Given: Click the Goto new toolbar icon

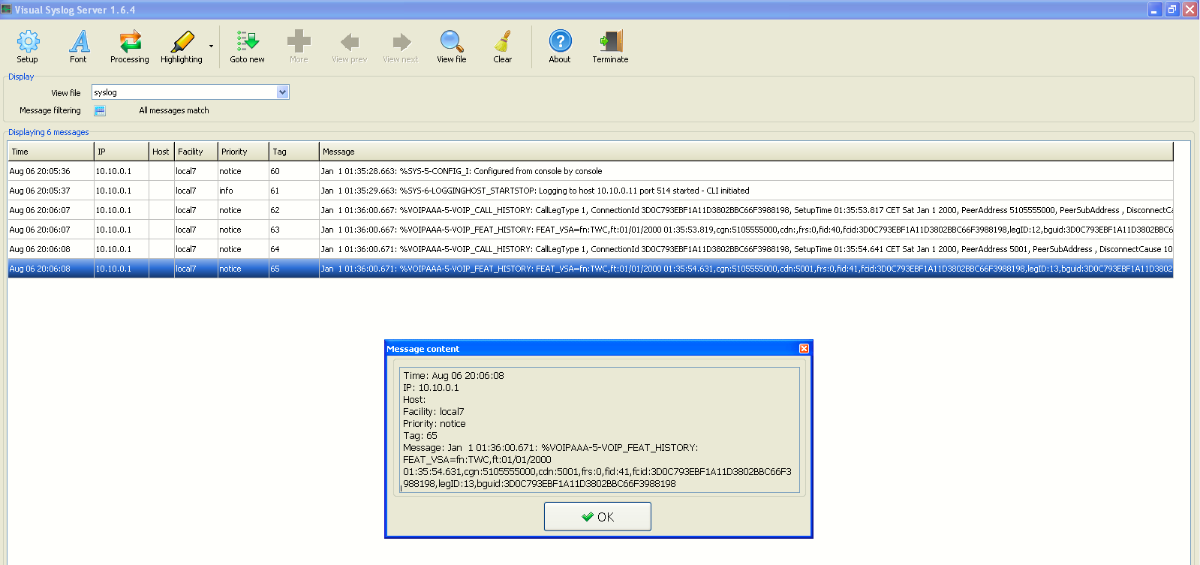Looking at the screenshot, I should (247, 47).
